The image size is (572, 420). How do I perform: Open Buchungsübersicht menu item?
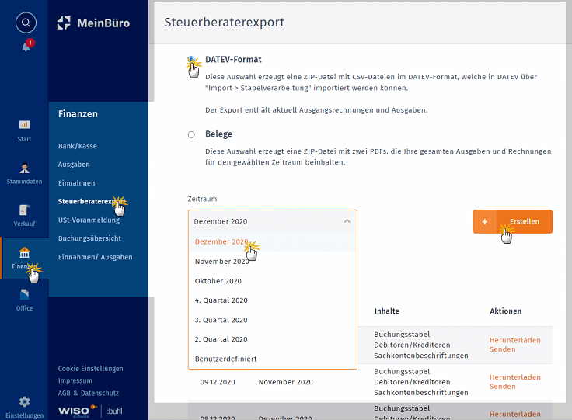click(x=89, y=238)
